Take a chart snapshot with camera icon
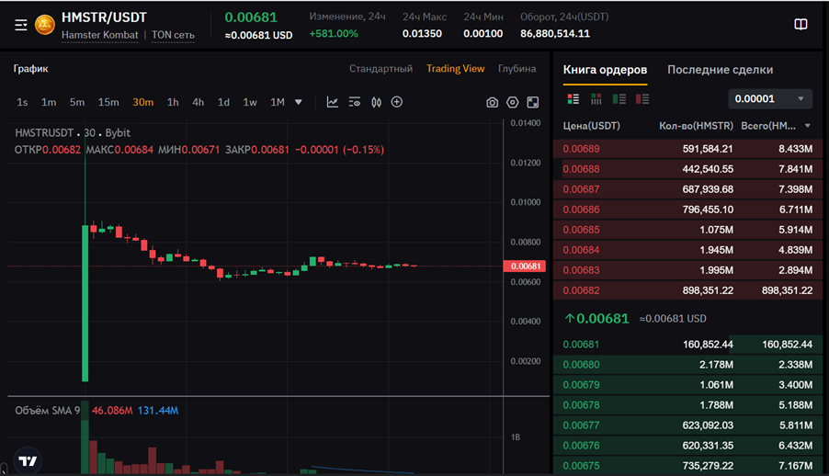Image resolution: width=829 pixels, height=476 pixels. coord(492,103)
